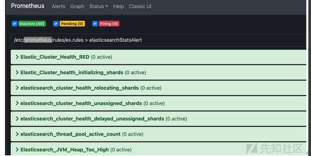Viewport: 311px width, 156px height.
Task: Open the Status dropdown menu
Action: (x=98, y=6)
